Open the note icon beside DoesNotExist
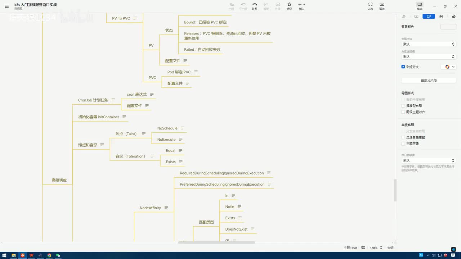 coord(253,229)
